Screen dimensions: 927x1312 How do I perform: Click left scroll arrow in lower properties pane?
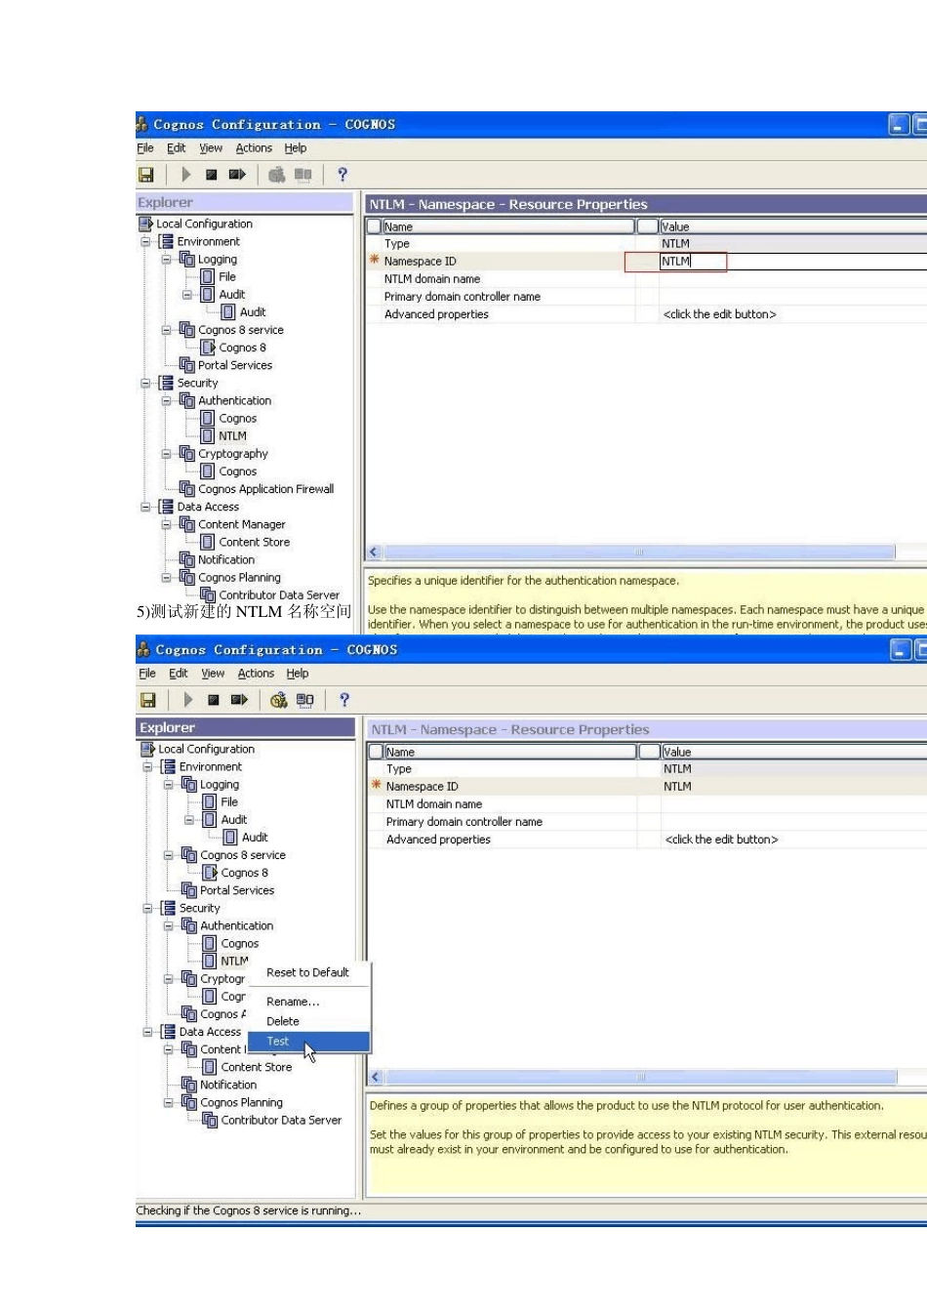pos(376,1078)
